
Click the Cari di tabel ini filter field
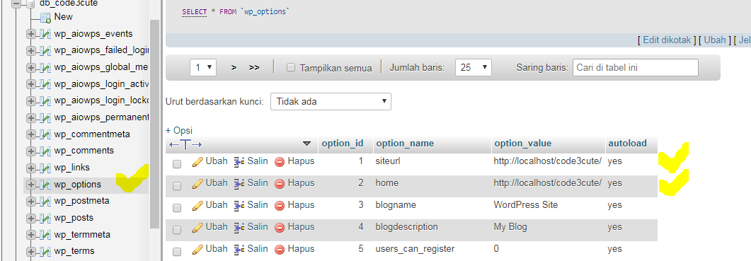tap(635, 67)
